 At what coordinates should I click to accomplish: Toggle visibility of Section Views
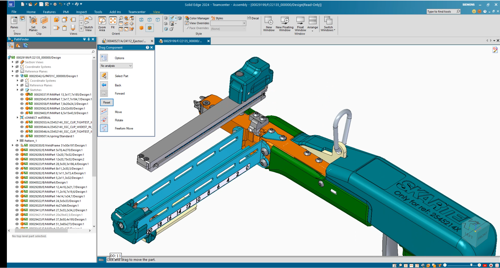point(17,62)
